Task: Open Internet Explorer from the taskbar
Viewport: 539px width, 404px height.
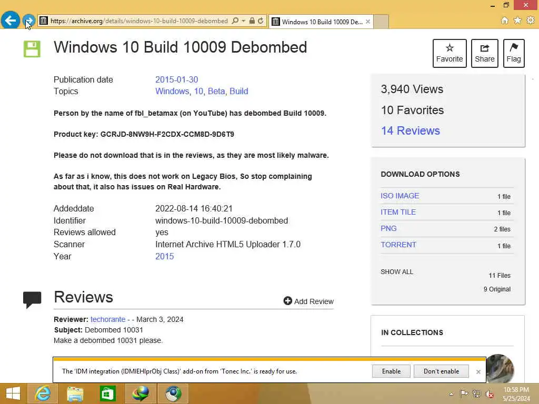Action: point(43,393)
